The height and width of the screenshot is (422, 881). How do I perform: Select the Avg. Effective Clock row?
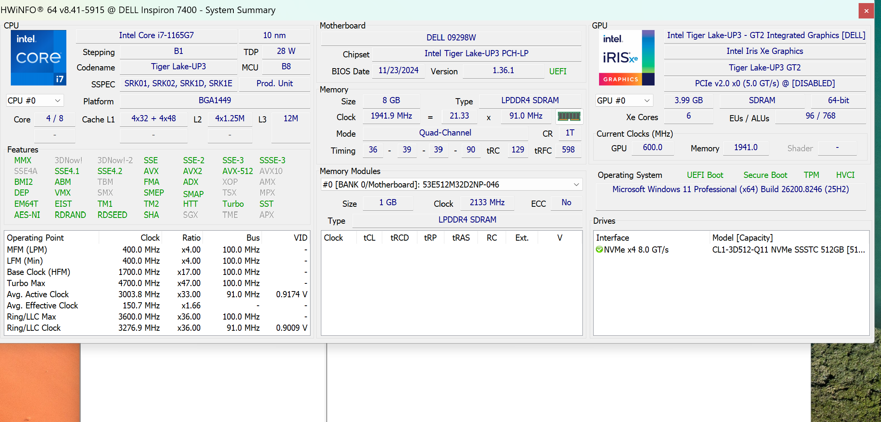(157, 305)
